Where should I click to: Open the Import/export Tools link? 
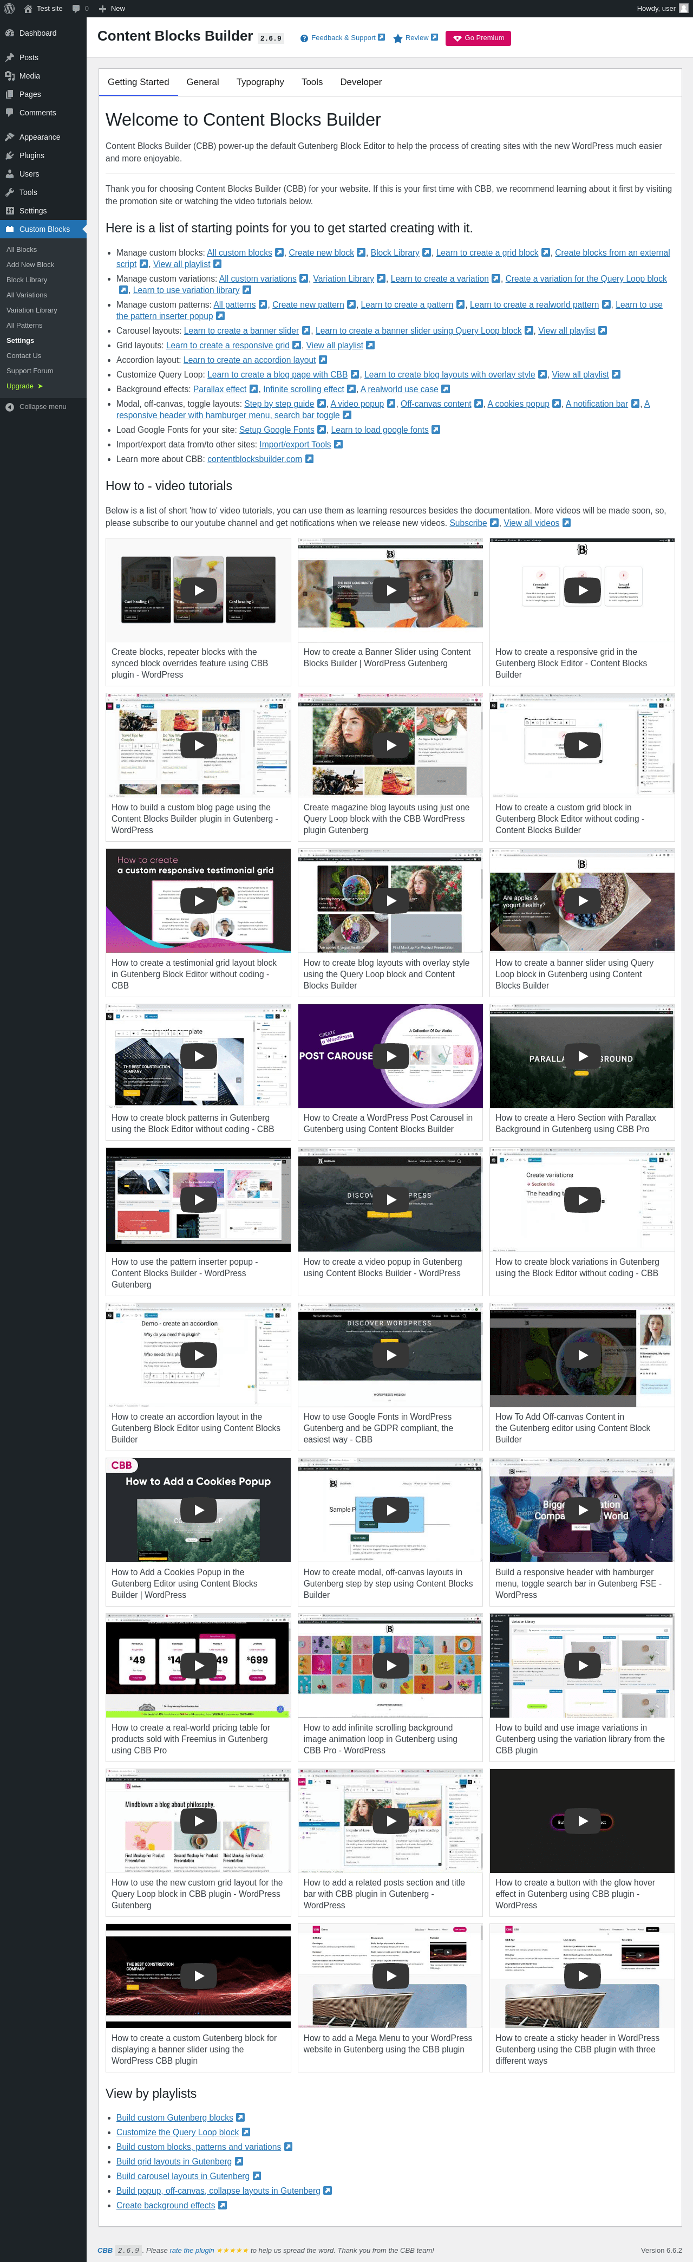click(295, 444)
